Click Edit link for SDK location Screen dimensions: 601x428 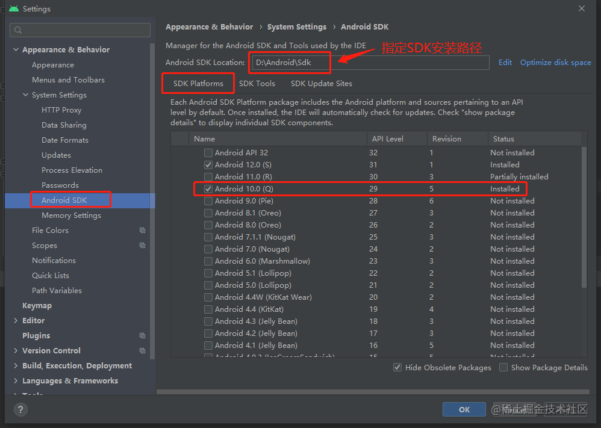click(505, 63)
